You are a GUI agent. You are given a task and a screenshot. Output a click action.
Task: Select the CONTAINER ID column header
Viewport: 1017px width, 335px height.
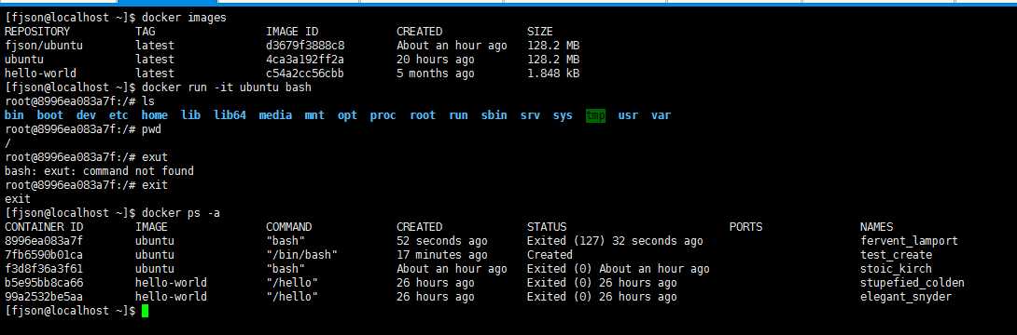(x=44, y=227)
